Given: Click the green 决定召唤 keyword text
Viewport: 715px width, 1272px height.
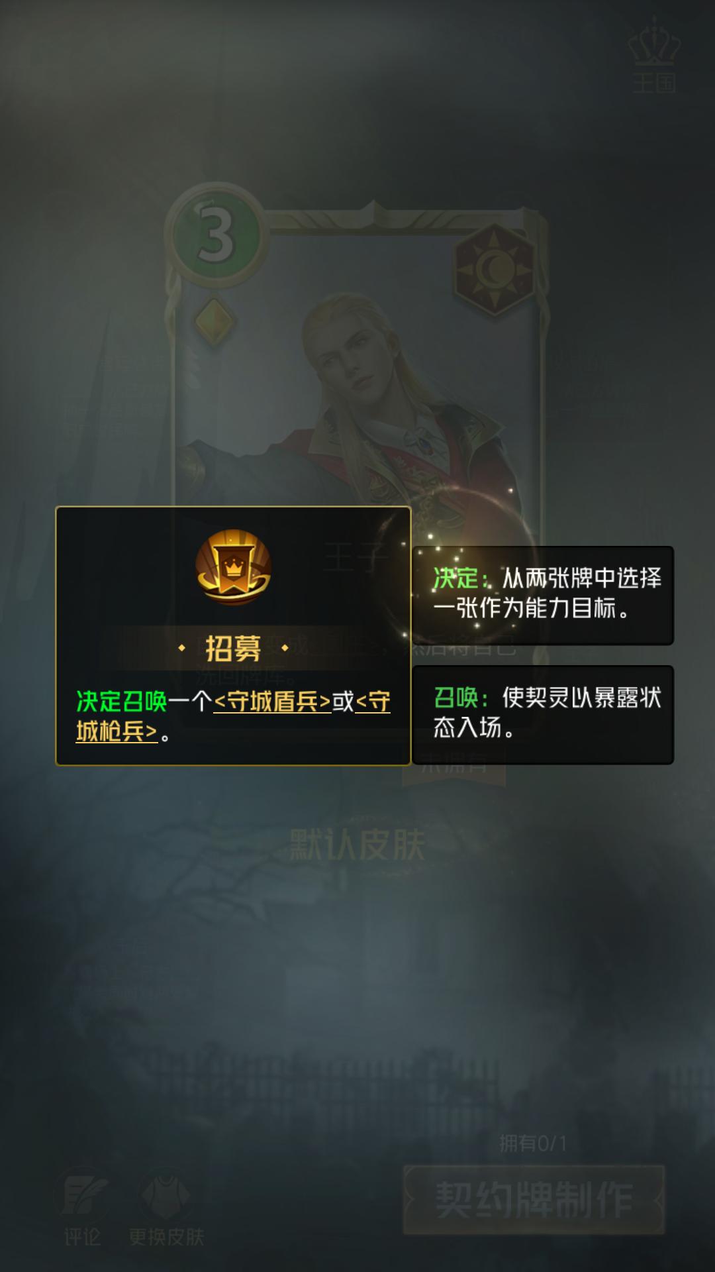Looking at the screenshot, I should click(x=121, y=702).
